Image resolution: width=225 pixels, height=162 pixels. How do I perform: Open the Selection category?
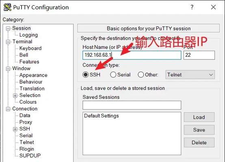click(x=30, y=95)
